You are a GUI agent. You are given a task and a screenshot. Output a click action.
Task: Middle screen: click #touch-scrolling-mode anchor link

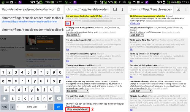pos(94,88)
